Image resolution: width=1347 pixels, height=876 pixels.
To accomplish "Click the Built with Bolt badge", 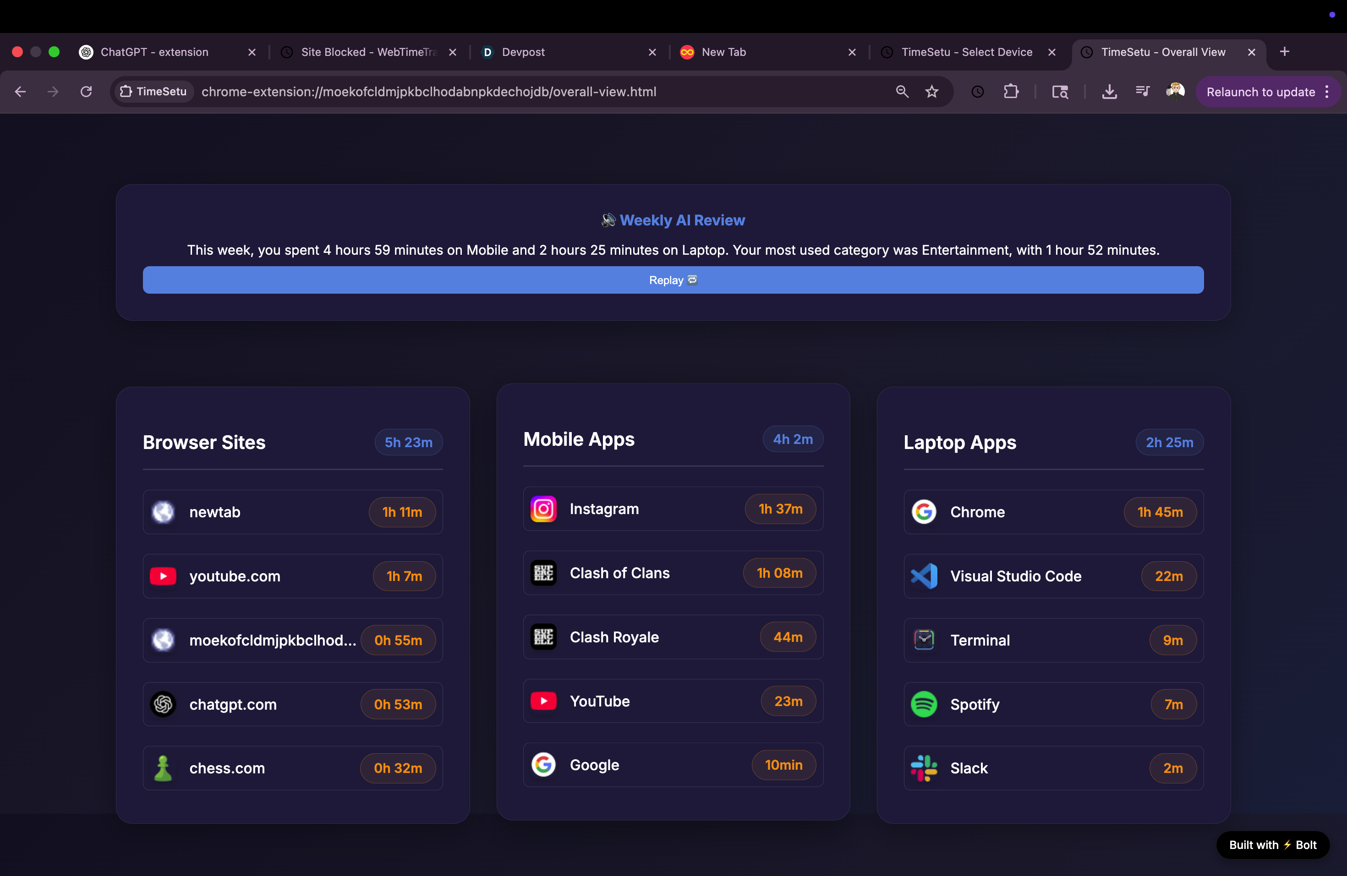I will pos(1272,845).
